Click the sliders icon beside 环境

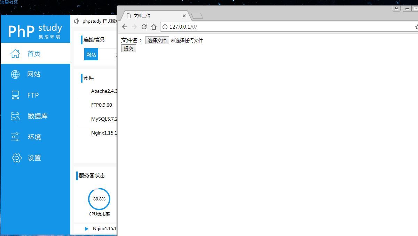(15, 137)
